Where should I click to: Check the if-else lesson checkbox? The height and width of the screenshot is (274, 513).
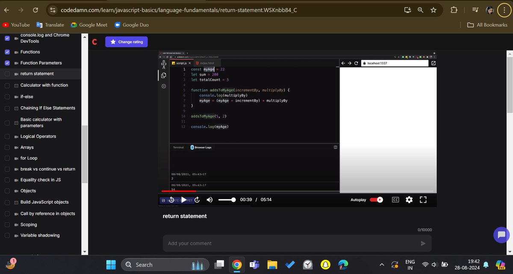pyautogui.click(x=7, y=96)
